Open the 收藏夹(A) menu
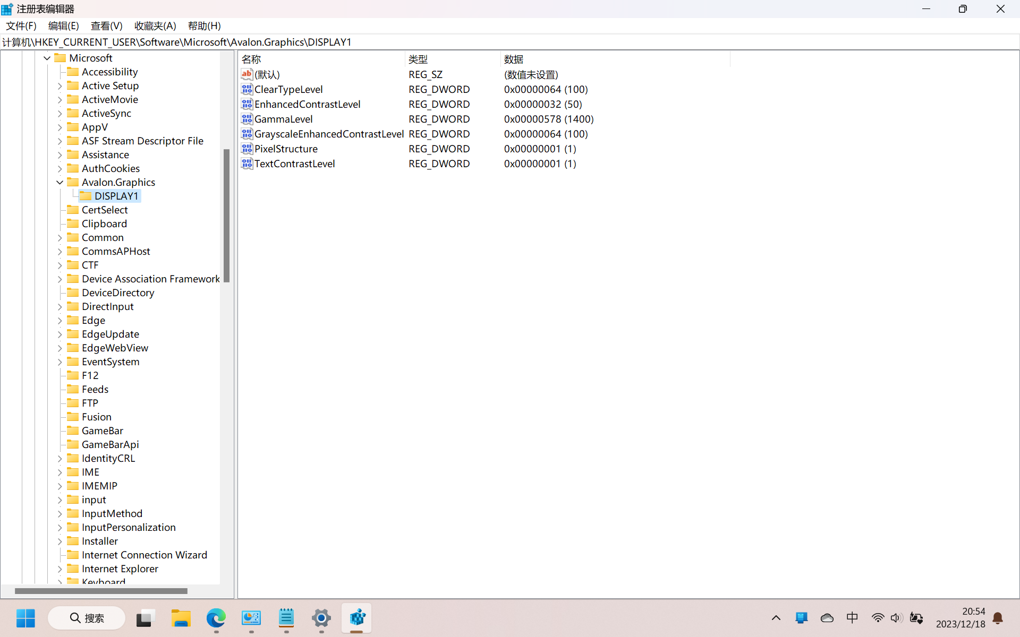 pos(155,25)
